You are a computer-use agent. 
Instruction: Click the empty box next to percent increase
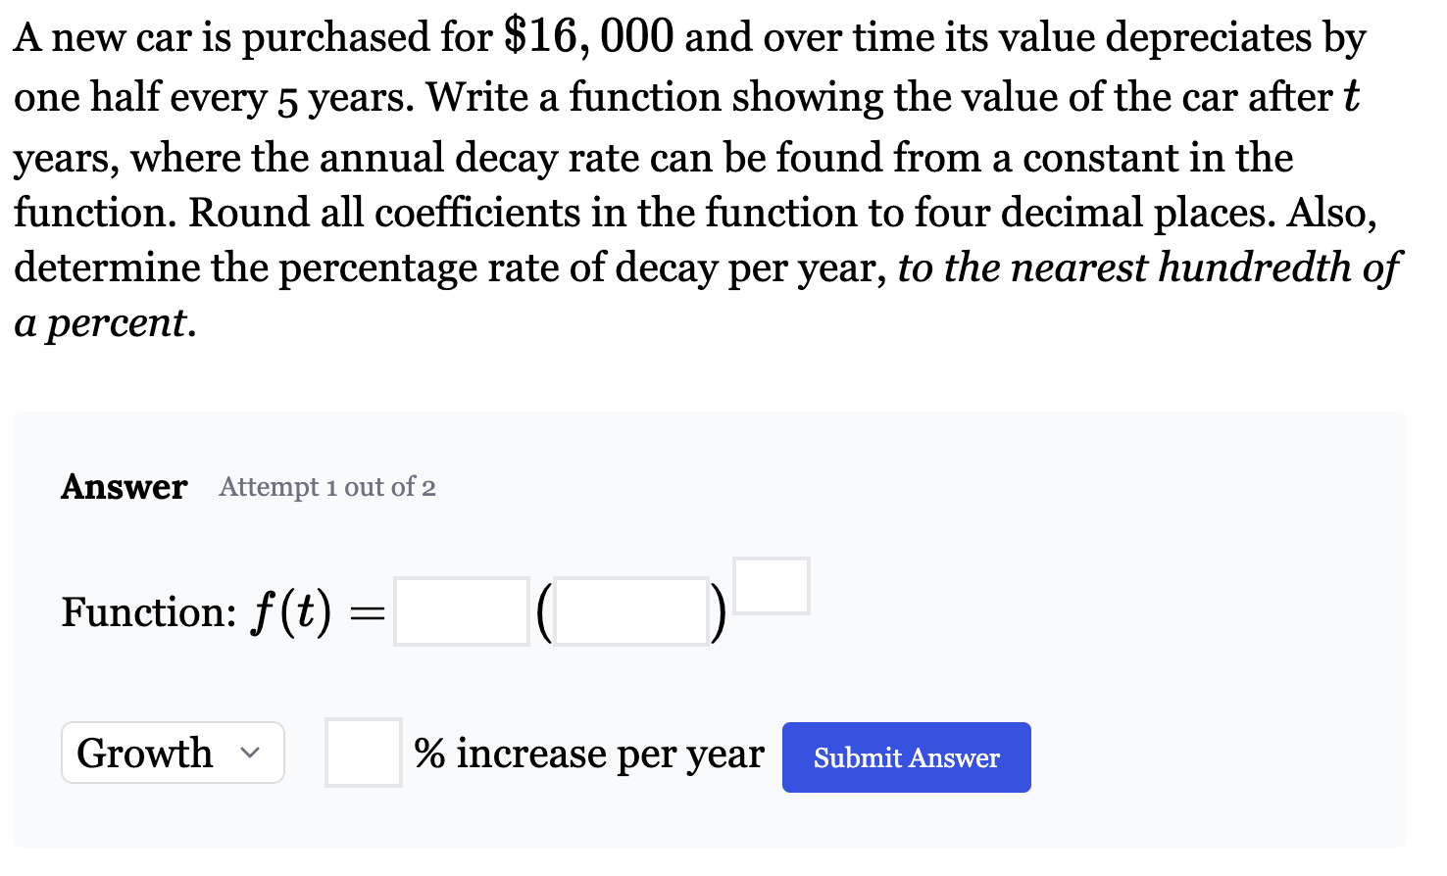363,753
